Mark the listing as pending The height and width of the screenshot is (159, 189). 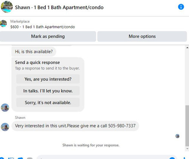pos(48,36)
